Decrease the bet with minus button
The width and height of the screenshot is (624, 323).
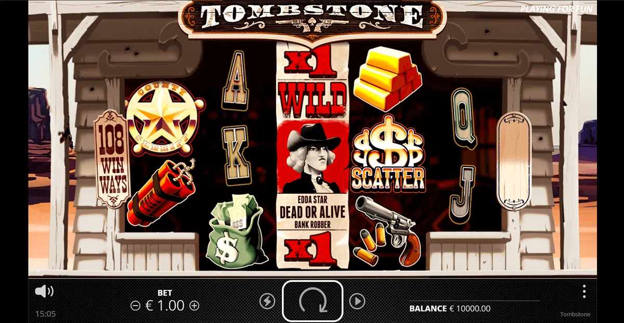point(135,306)
